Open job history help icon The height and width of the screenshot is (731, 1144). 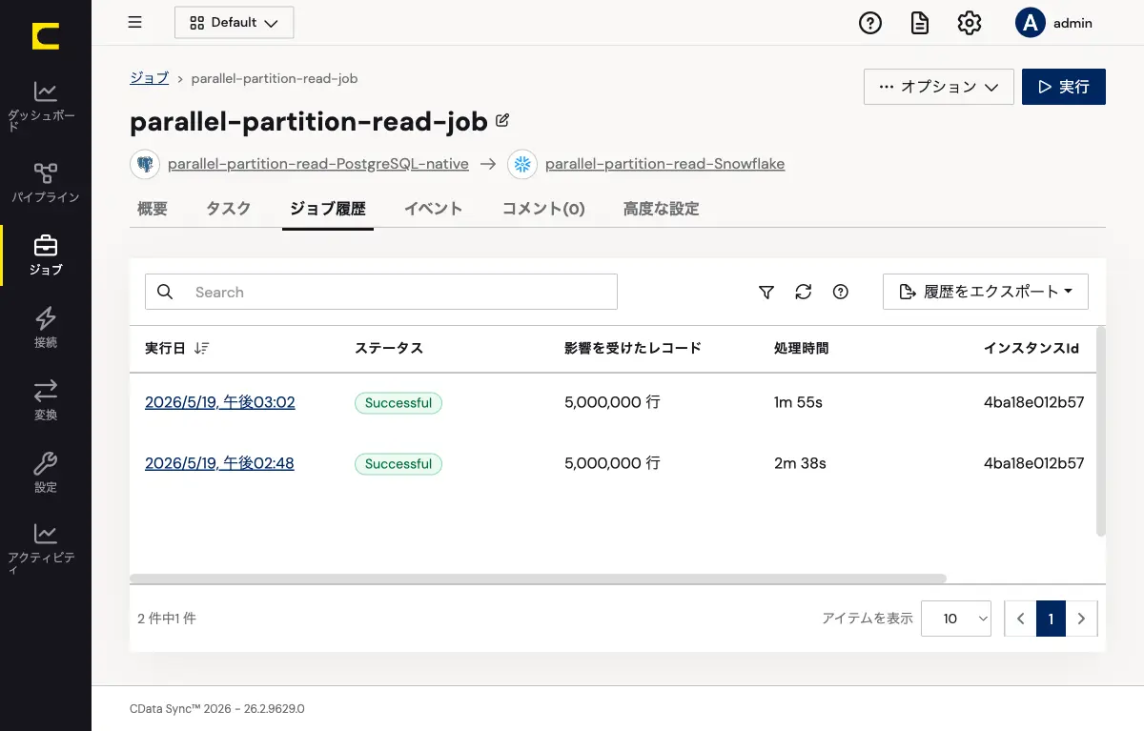[841, 293]
